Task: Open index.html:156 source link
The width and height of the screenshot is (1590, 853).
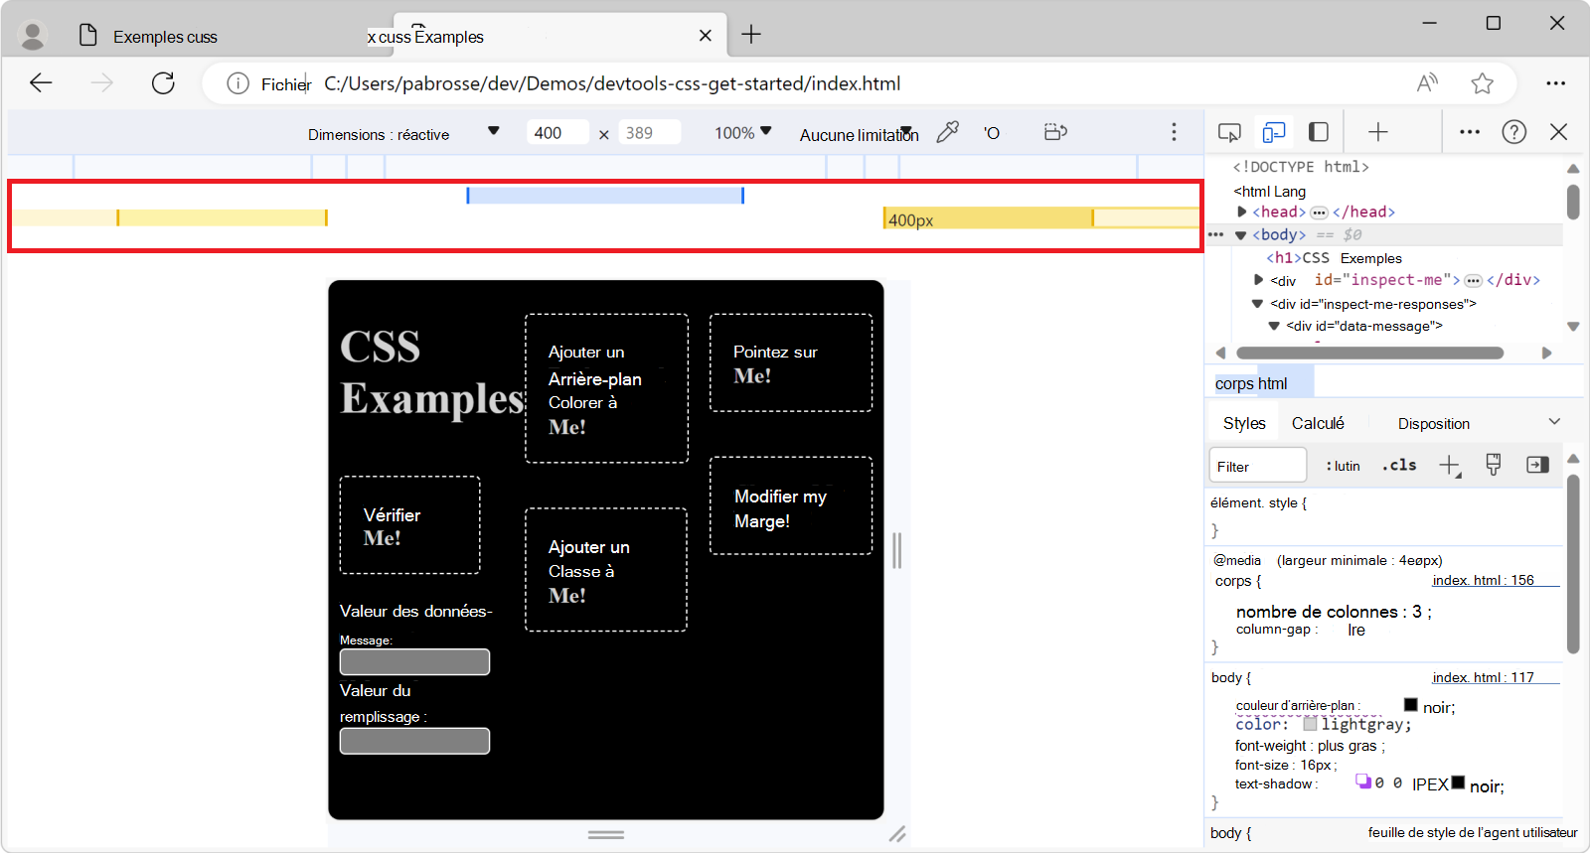Action: click(1483, 581)
